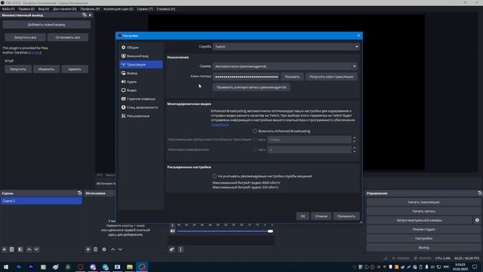Move scene down with arrow icon
Screen dimensions: 483x272
tap(36, 249)
